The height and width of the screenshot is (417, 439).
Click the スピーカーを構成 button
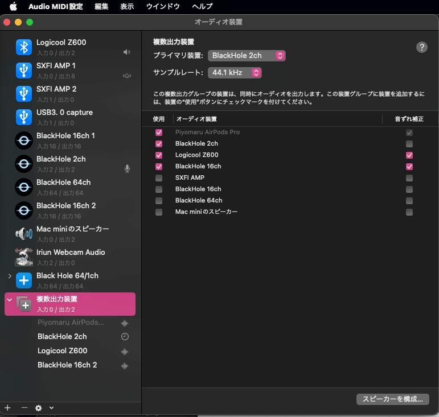tap(392, 399)
